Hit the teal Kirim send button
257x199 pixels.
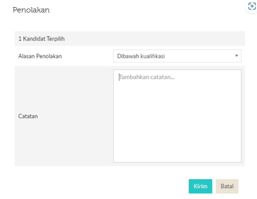click(x=200, y=186)
